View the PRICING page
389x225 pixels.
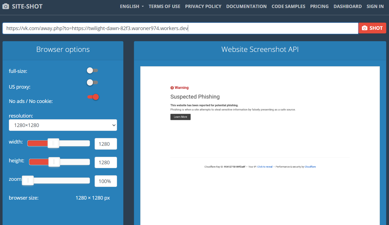(x=319, y=6)
